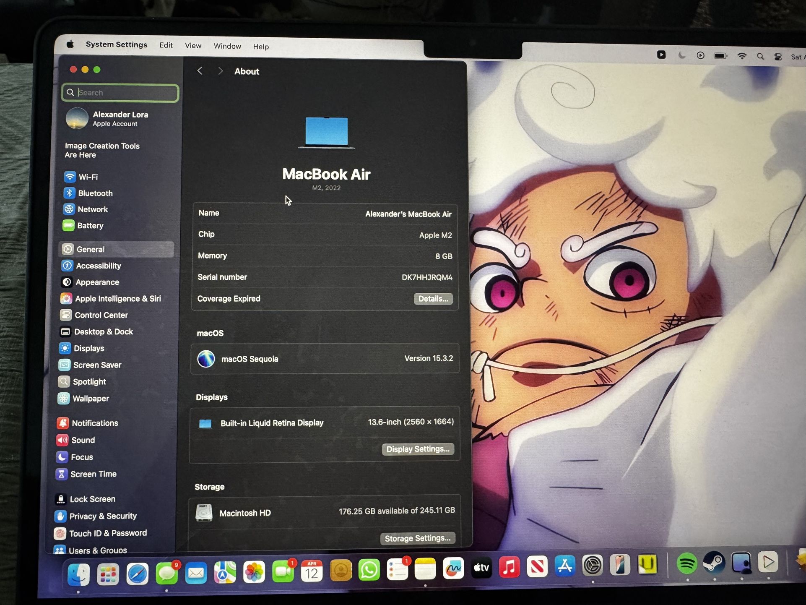The width and height of the screenshot is (806, 605).
Task: Open Launchpad from the Dock
Action: [108, 574]
